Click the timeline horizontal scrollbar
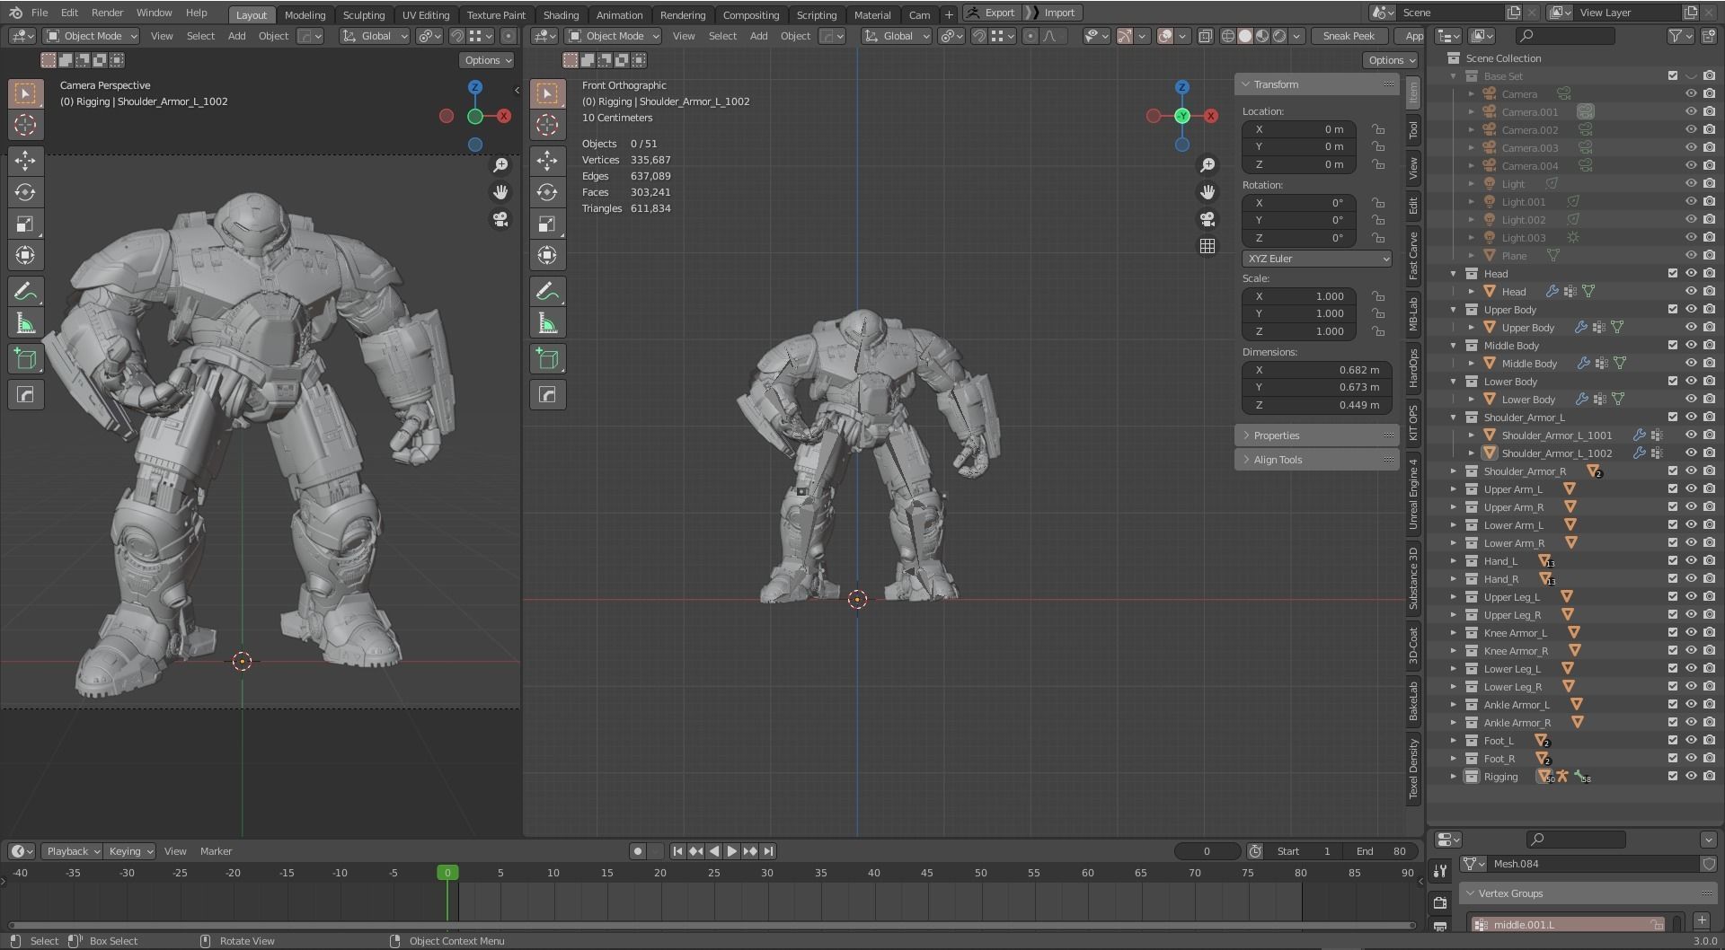Viewport: 1725px width, 950px height. pos(712,926)
